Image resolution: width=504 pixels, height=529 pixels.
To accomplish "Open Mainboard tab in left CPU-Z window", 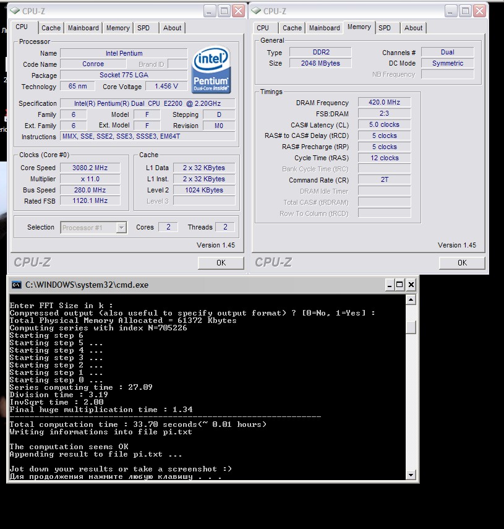I will 83,28.
